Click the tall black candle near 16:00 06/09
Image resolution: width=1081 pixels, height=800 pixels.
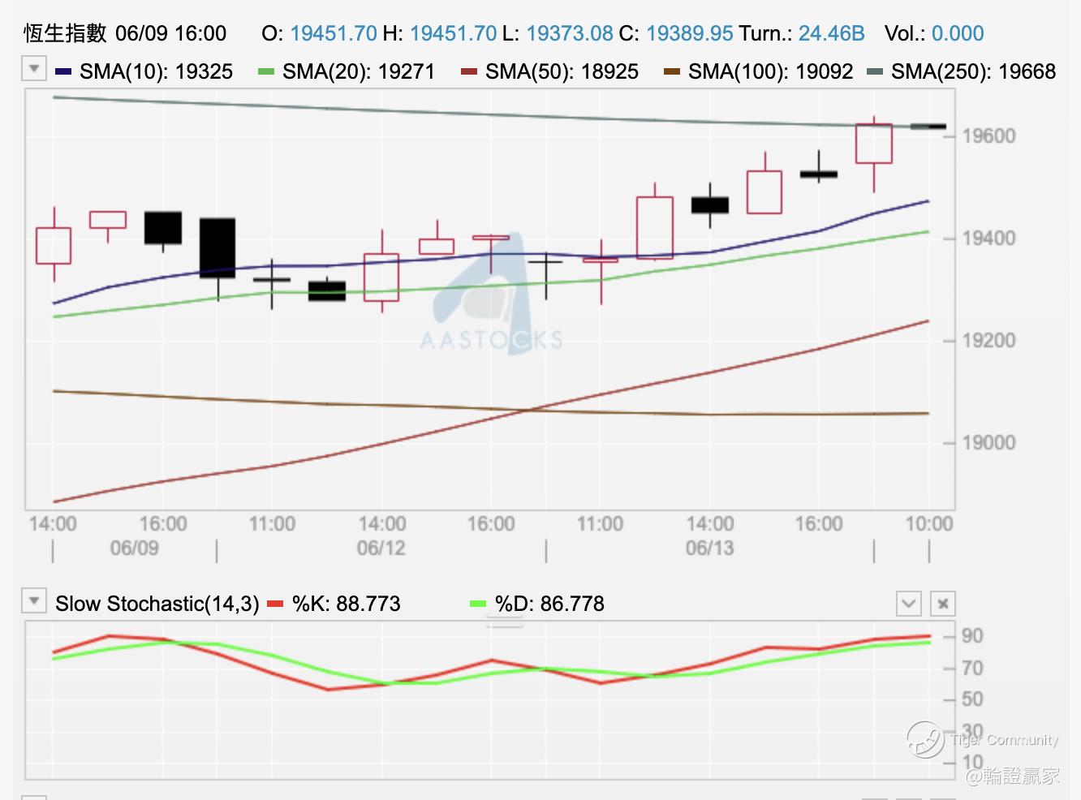coord(217,248)
